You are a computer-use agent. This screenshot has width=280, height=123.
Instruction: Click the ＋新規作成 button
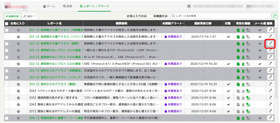(x=12, y=16)
